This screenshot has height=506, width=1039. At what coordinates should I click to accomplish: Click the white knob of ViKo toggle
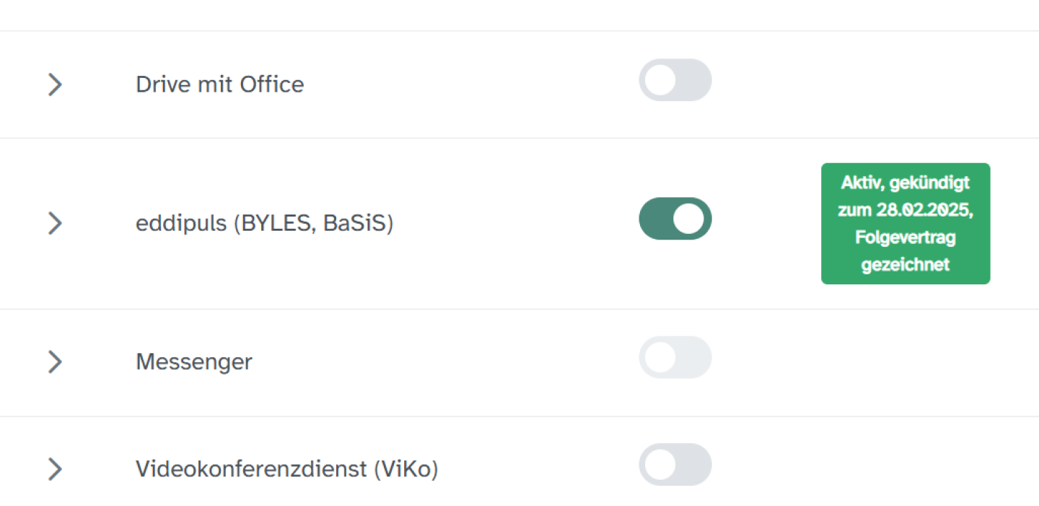click(660, 465)
